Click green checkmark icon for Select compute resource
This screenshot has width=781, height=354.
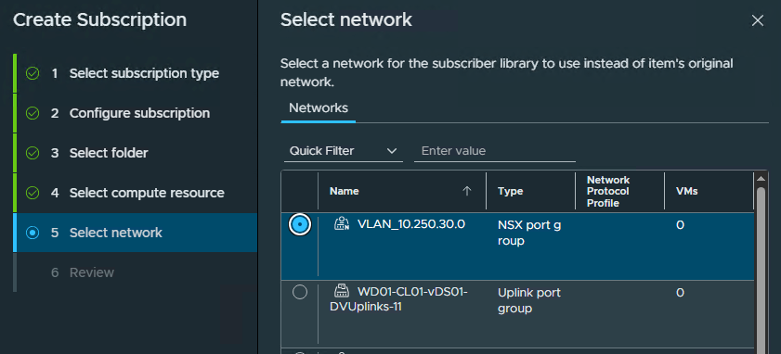33,193
